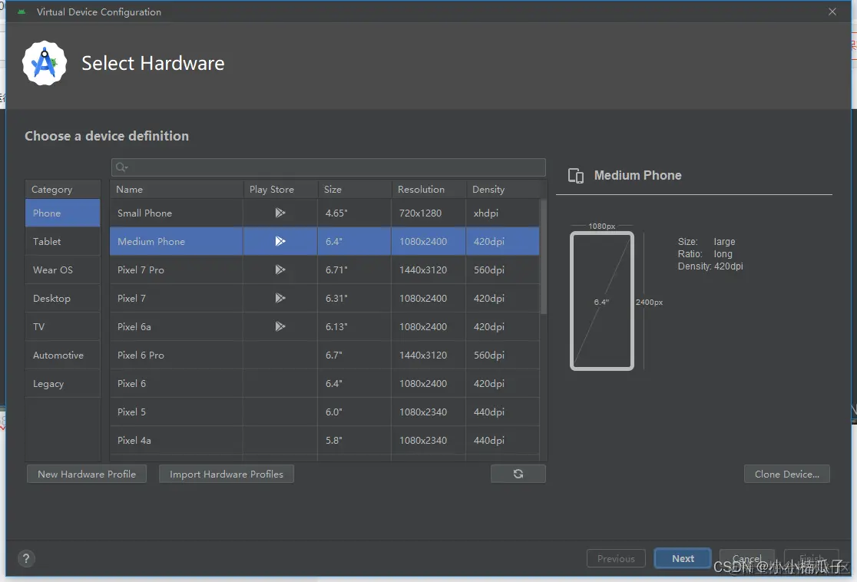This screenshot has width=857, height=582.
Task: Click the device table vertical scrollbar
Action: pos(543,257)
